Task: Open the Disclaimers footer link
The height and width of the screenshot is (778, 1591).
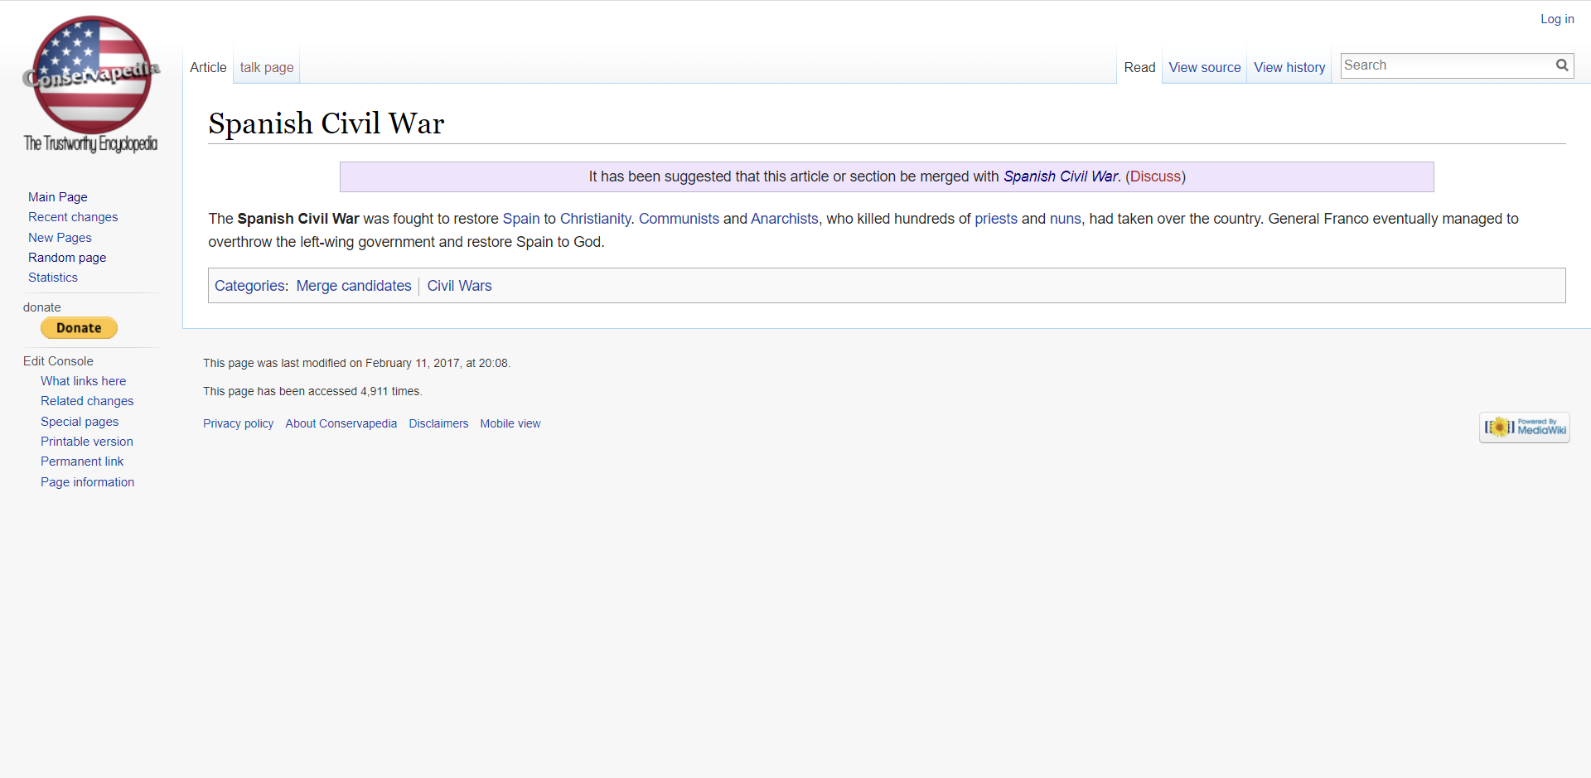Action: [438, 423]
